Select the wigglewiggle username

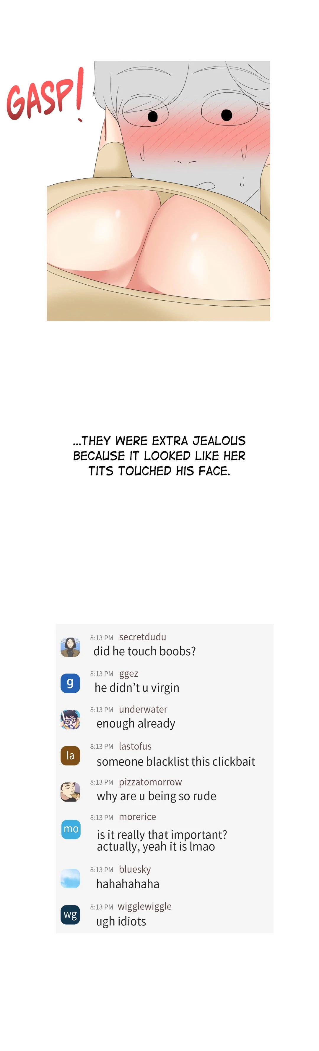(145, 907)
